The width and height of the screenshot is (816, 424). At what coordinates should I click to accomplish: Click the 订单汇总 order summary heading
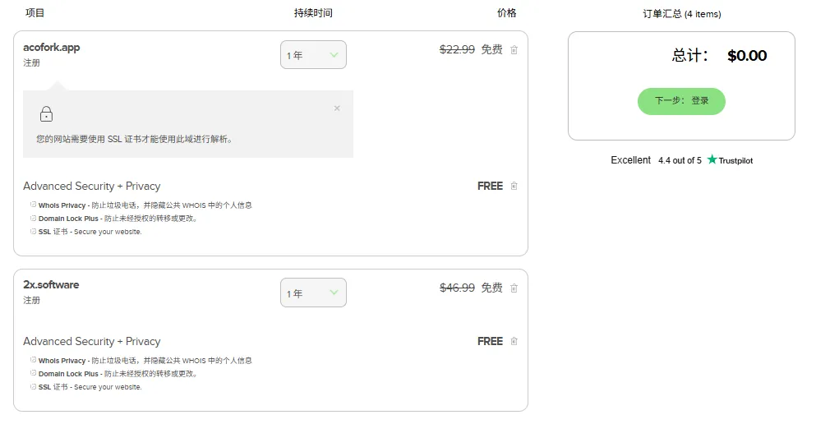pos(681,14)
